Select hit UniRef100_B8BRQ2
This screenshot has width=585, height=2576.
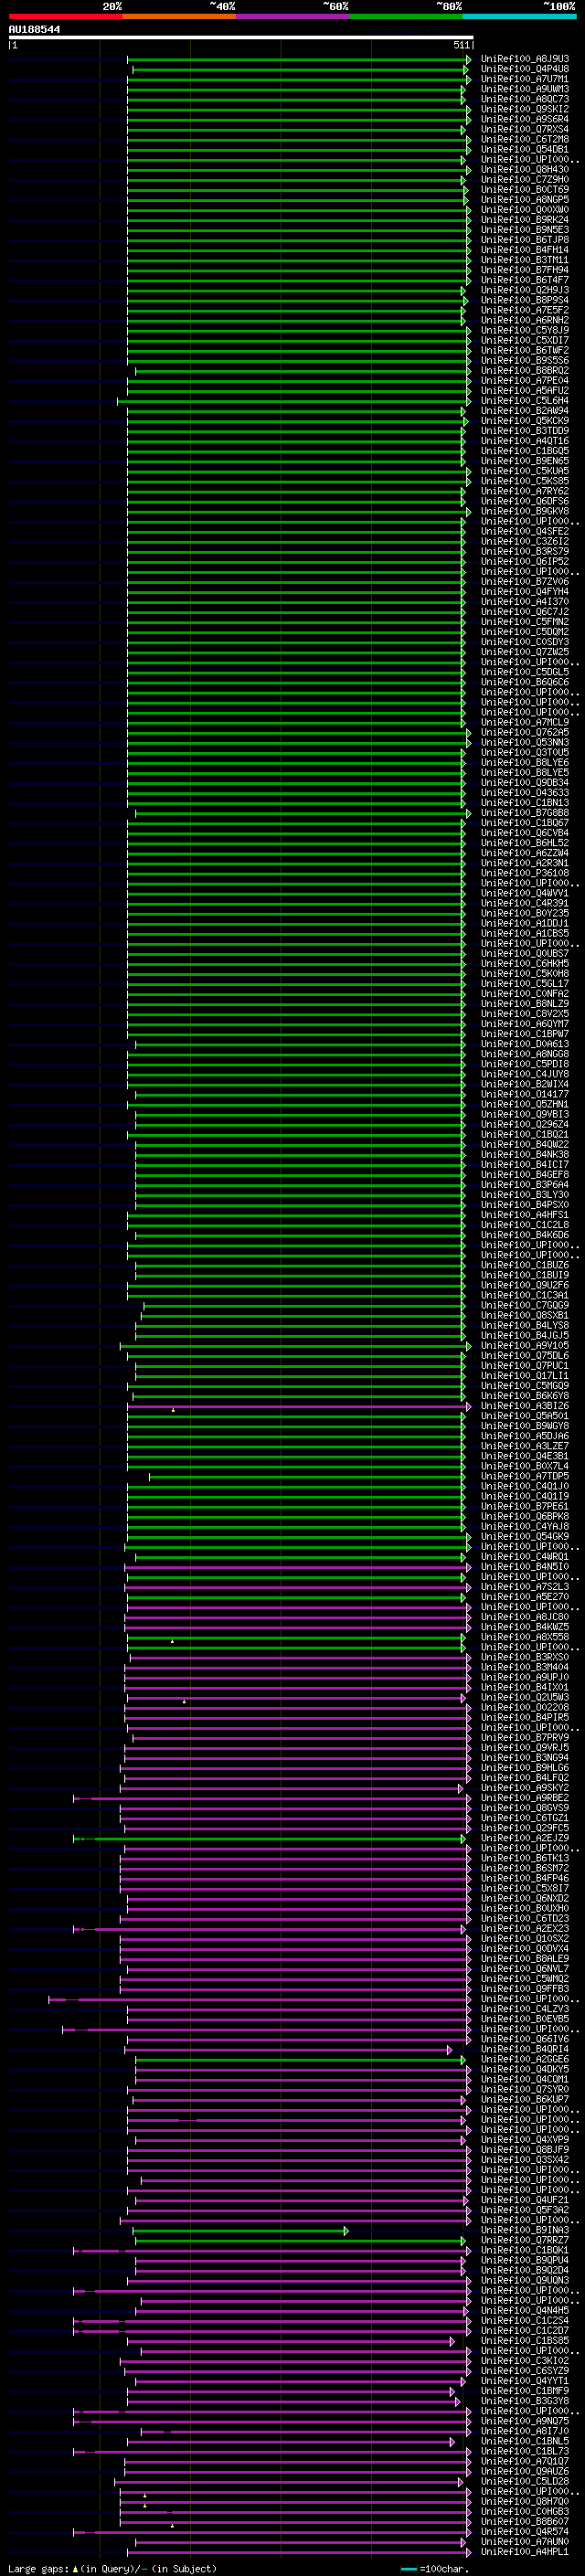525,370
